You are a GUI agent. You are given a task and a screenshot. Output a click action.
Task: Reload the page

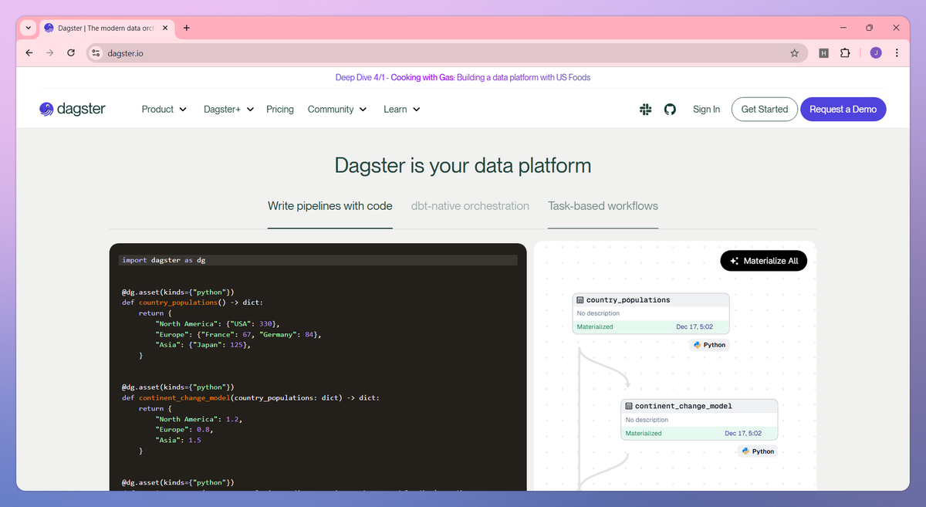click(71, 53)
